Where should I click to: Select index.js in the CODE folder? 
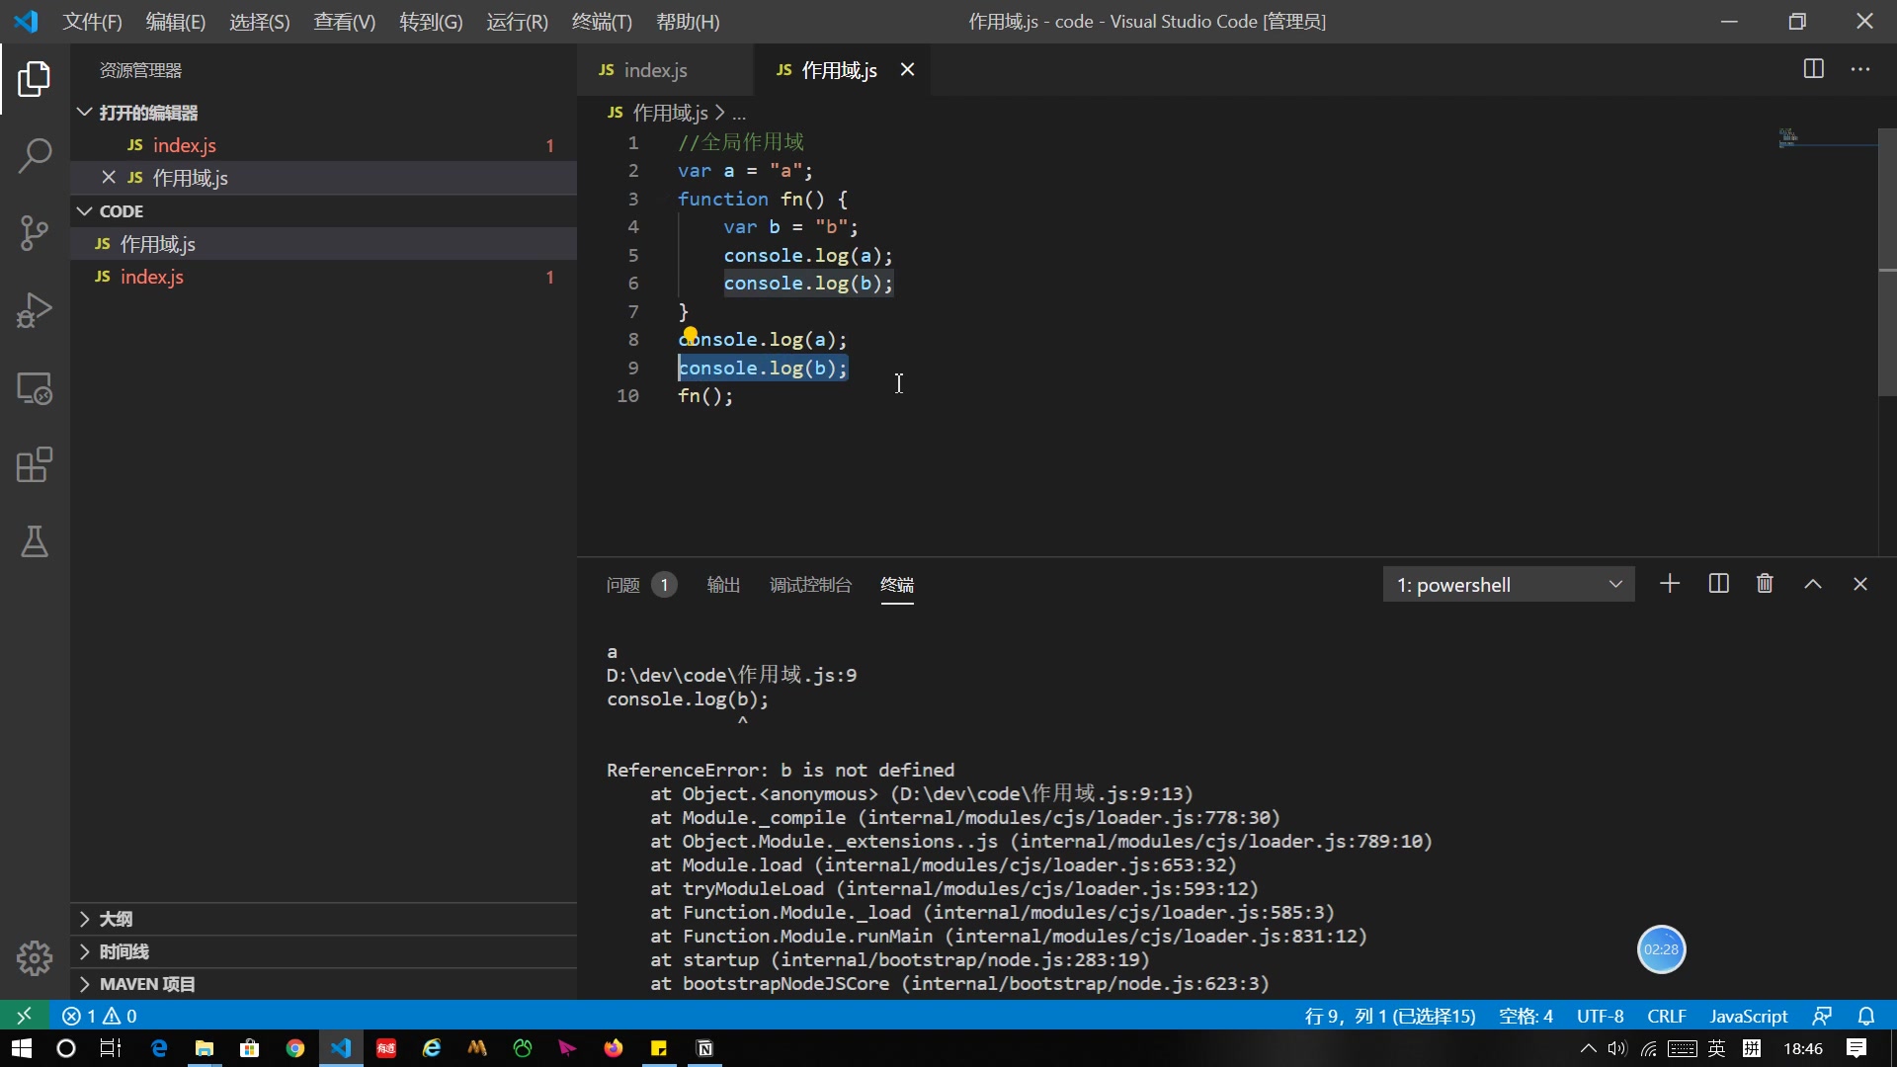point(324,277)
